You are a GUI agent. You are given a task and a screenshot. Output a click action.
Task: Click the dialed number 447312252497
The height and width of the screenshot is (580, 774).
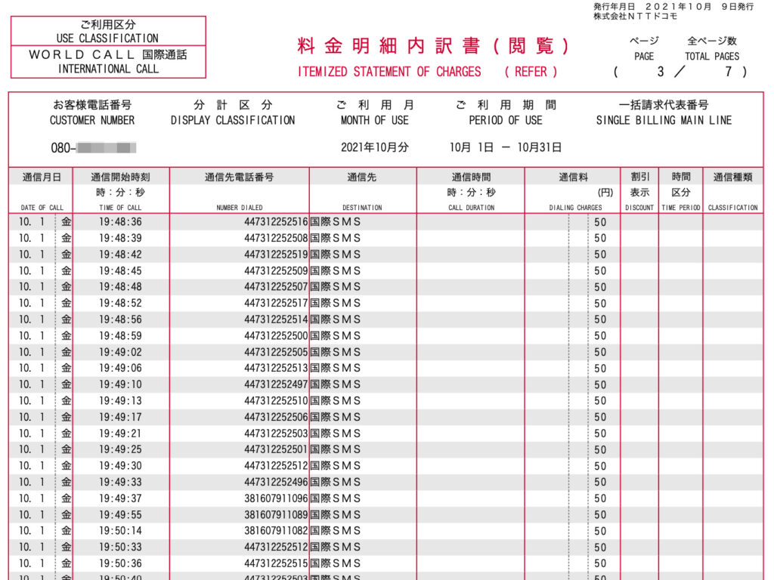coord(276,384)
